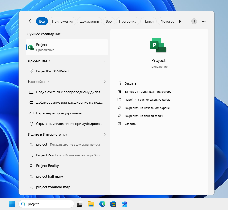The image size is (228, 210).
Task: Open Дублирование или расширение setting
Action: click(x=67, y=103)
